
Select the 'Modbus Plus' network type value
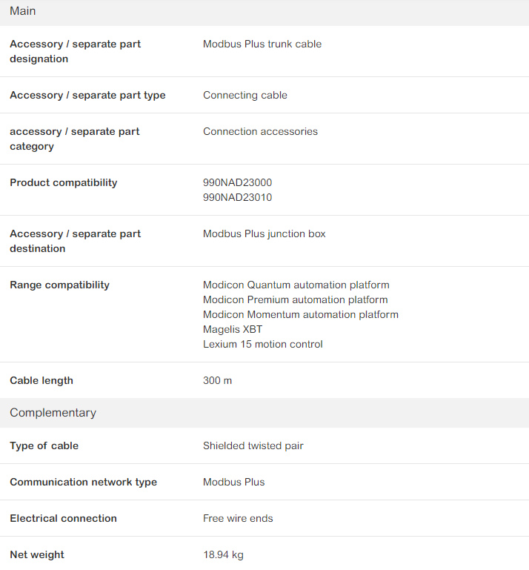[x=233, y=482]
